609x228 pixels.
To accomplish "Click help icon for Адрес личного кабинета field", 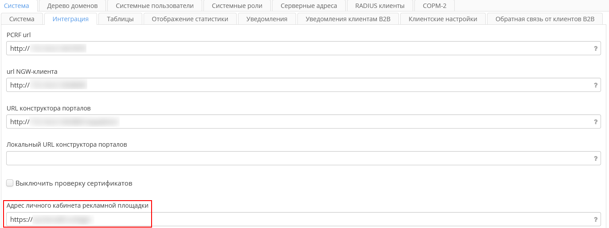I will (x=596, y=220).
